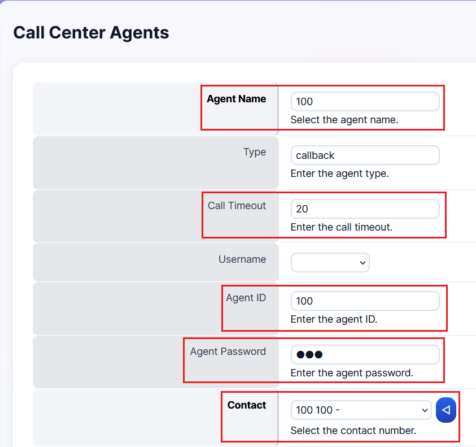Click the Agent ID input field
The image size is (476, 447).
(x=365, y=301)
